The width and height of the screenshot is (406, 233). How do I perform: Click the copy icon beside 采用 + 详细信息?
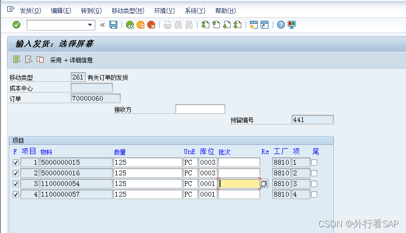[x=40, y=60]
